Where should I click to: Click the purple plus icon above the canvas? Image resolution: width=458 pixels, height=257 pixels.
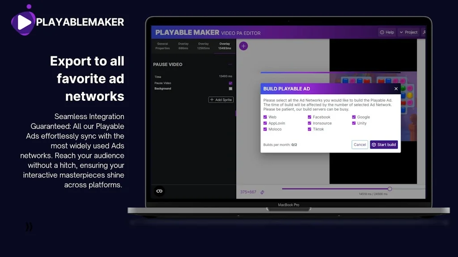point(243,46)
